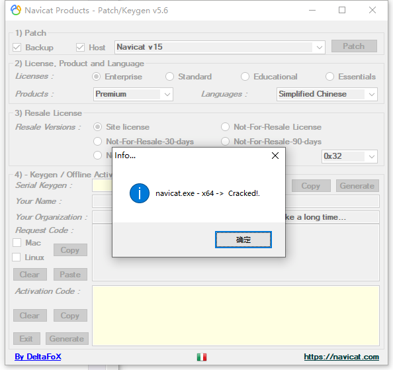This screenshot has width=393, height=370.
Task: Click the Activation Code text area
Action: click(x=236, y=316)
